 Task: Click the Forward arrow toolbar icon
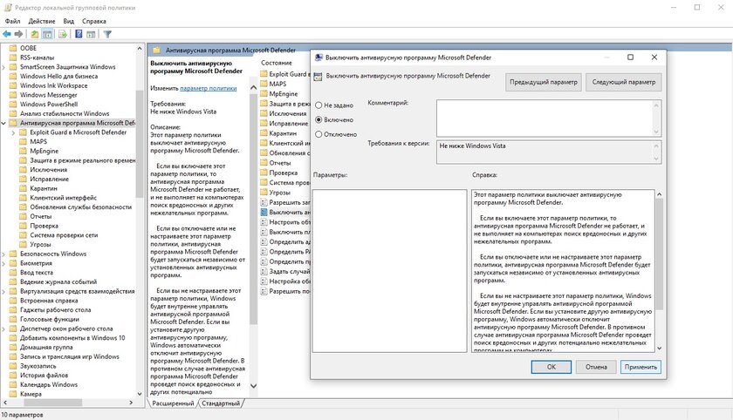click(x=18, y=34)
